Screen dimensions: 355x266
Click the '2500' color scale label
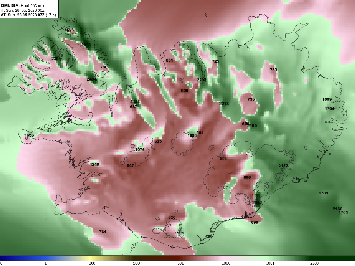[x=315, y=263]
